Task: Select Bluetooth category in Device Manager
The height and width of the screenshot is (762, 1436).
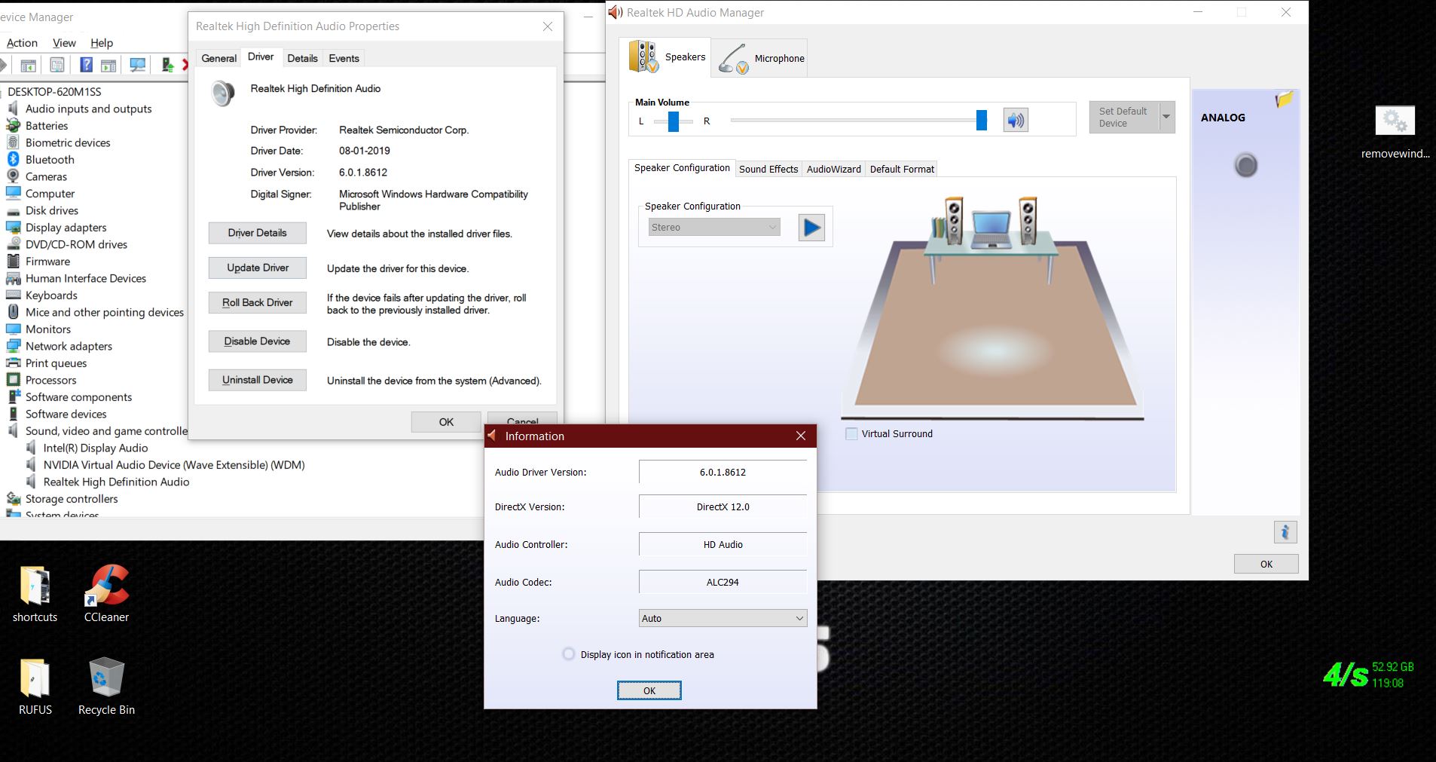Action: coord(50,160)
